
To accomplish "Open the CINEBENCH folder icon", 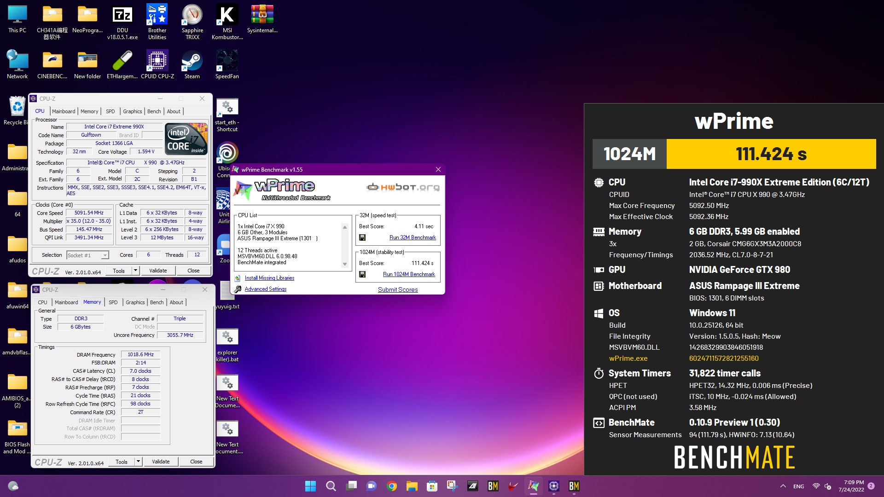I will coord(52,64).
